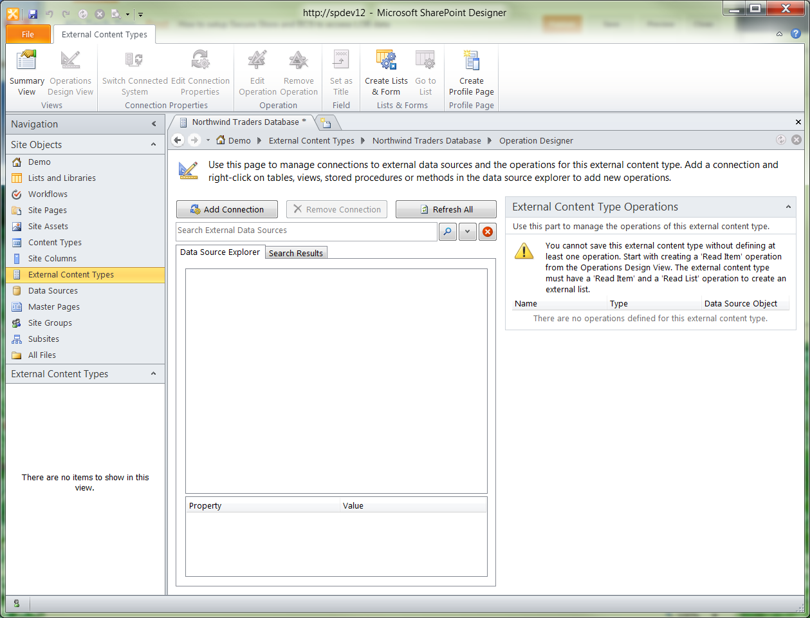Minimize the ribbon with chevron
This screenshot has height=618, width=810.
pos(779,34)
